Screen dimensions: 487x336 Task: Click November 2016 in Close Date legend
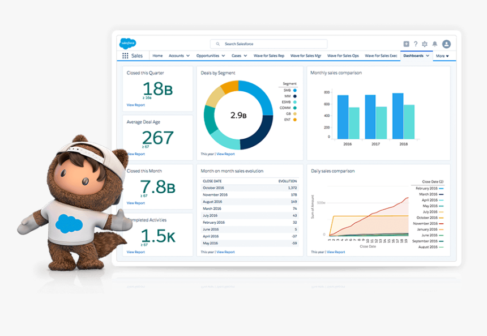pos(428,223)
